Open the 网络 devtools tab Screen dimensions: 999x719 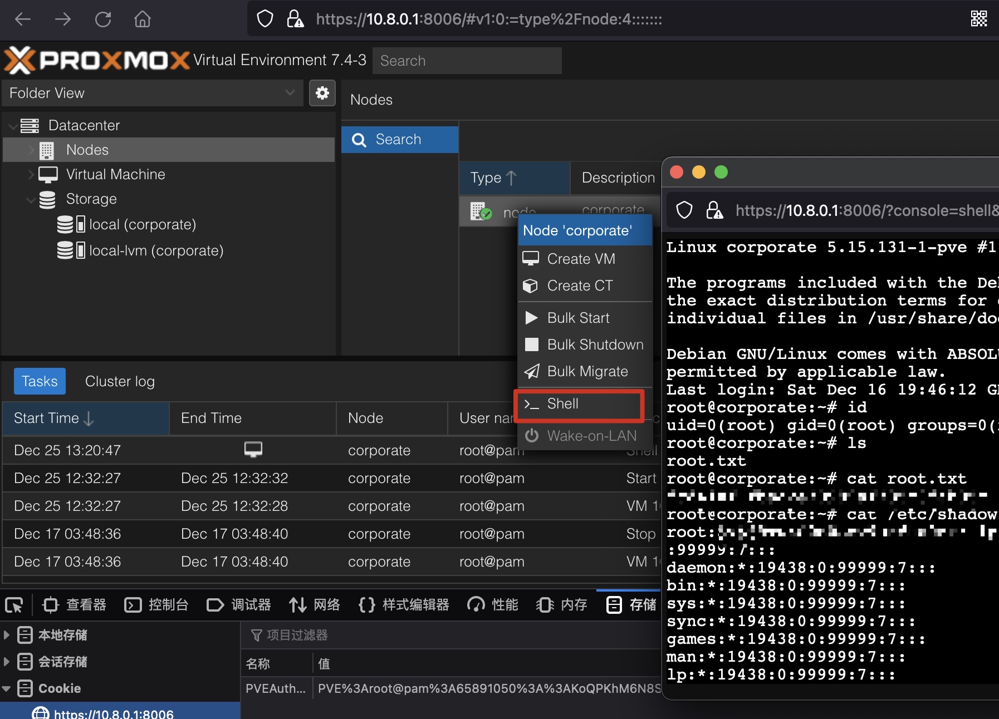tap(315, 605)
